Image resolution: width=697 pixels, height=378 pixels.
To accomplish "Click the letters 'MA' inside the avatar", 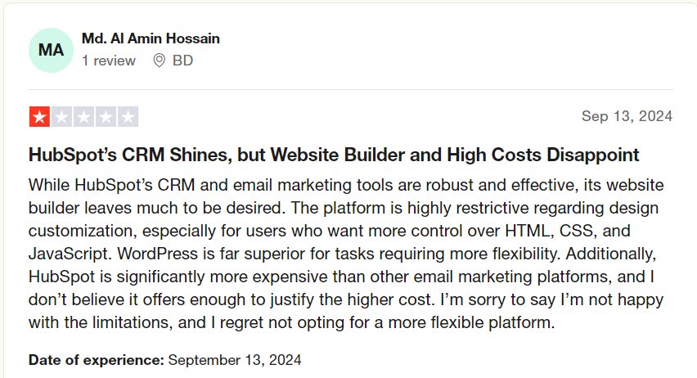I will 51,50.
